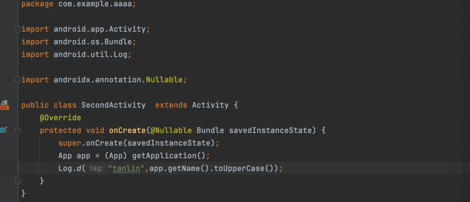The width and height of the screenshot is (470, 202).
Task: Click the "tanlin" string literal
Action: coord(126,169)
